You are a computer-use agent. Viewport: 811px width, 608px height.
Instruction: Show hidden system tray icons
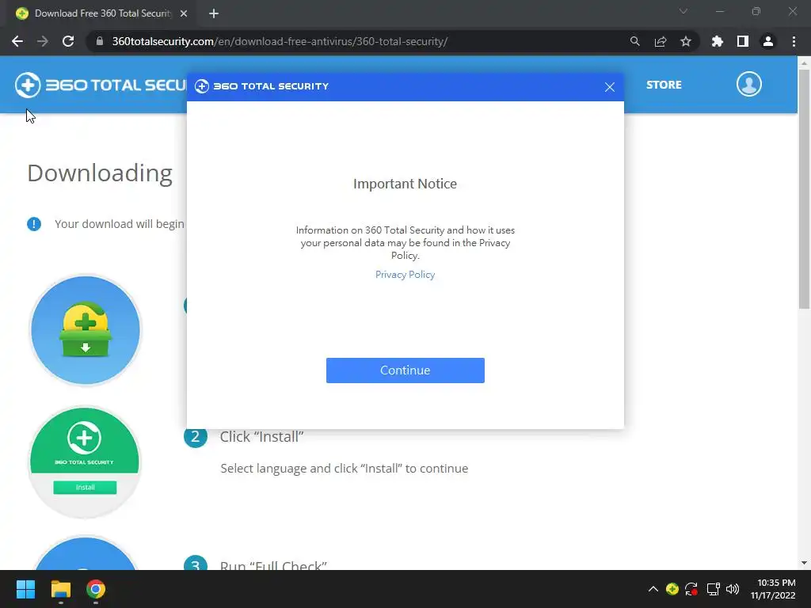click(653, 589)
